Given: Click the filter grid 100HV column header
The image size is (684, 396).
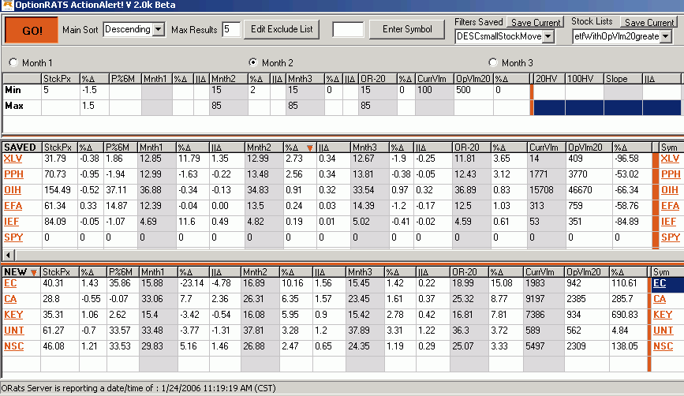Looking at the screenshot, I should coord(584,79).
